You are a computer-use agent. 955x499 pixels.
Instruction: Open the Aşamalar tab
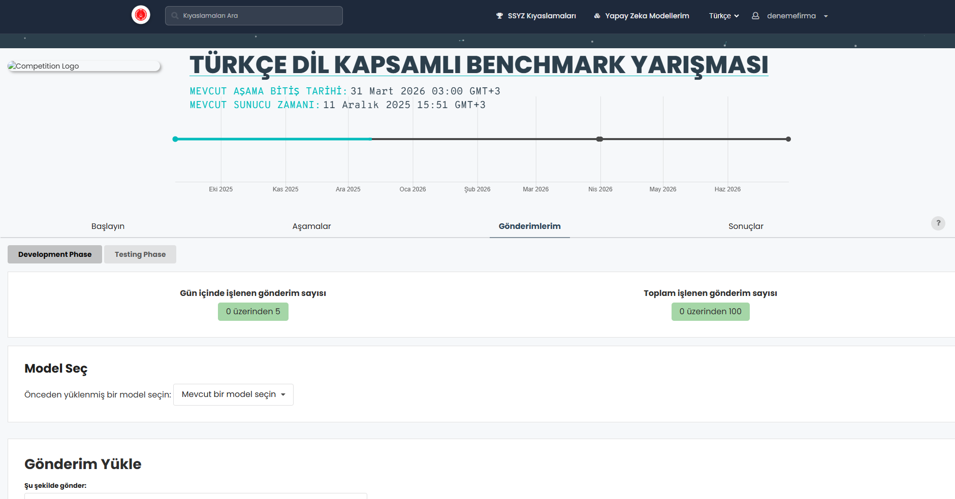[311, 226]
